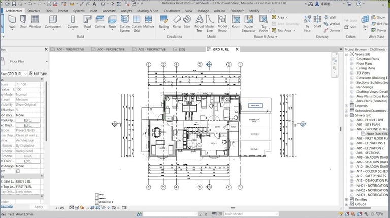Open the Floor Plan type selector dropdown
The image size is (390, 218).
coord(47,61)
